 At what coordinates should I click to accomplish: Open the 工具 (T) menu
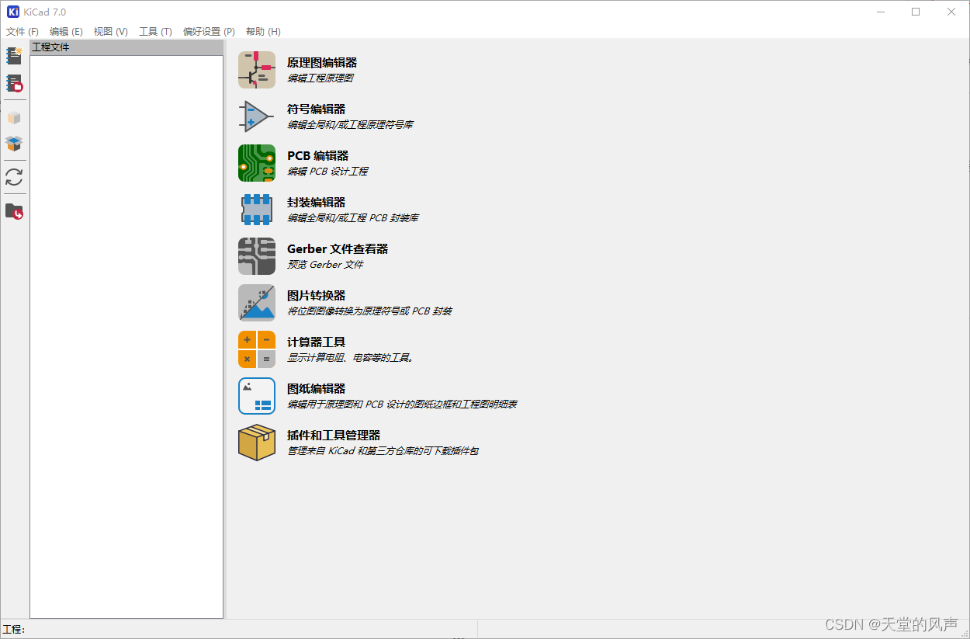(155, 32)
